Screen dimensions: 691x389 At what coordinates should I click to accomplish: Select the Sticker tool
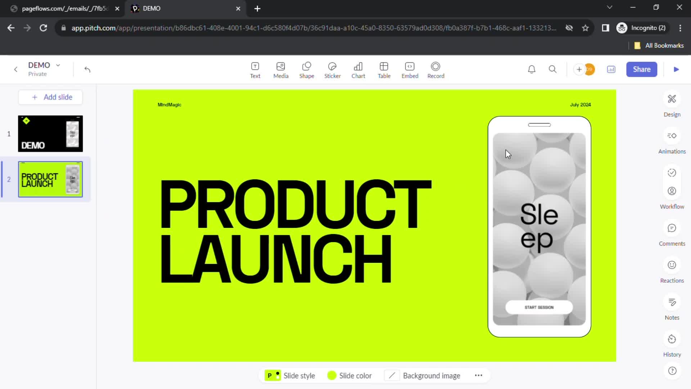coord(332,70)
